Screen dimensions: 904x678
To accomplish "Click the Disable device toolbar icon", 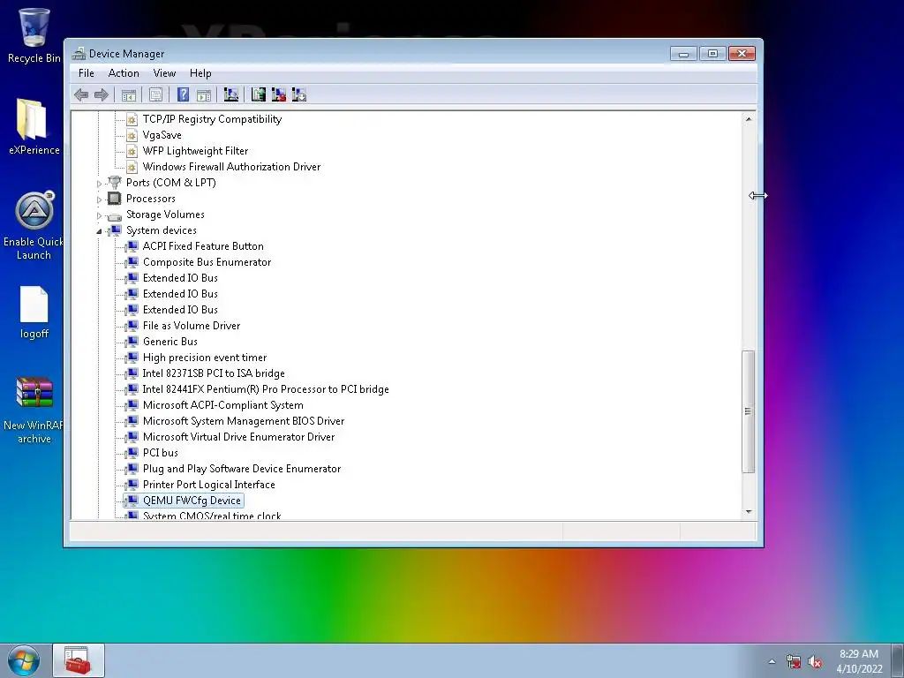I will click(x=299, y=94).
